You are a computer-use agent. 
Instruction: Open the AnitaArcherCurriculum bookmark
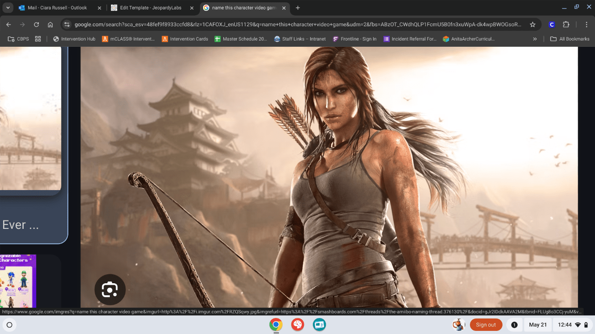pos(469,39)
